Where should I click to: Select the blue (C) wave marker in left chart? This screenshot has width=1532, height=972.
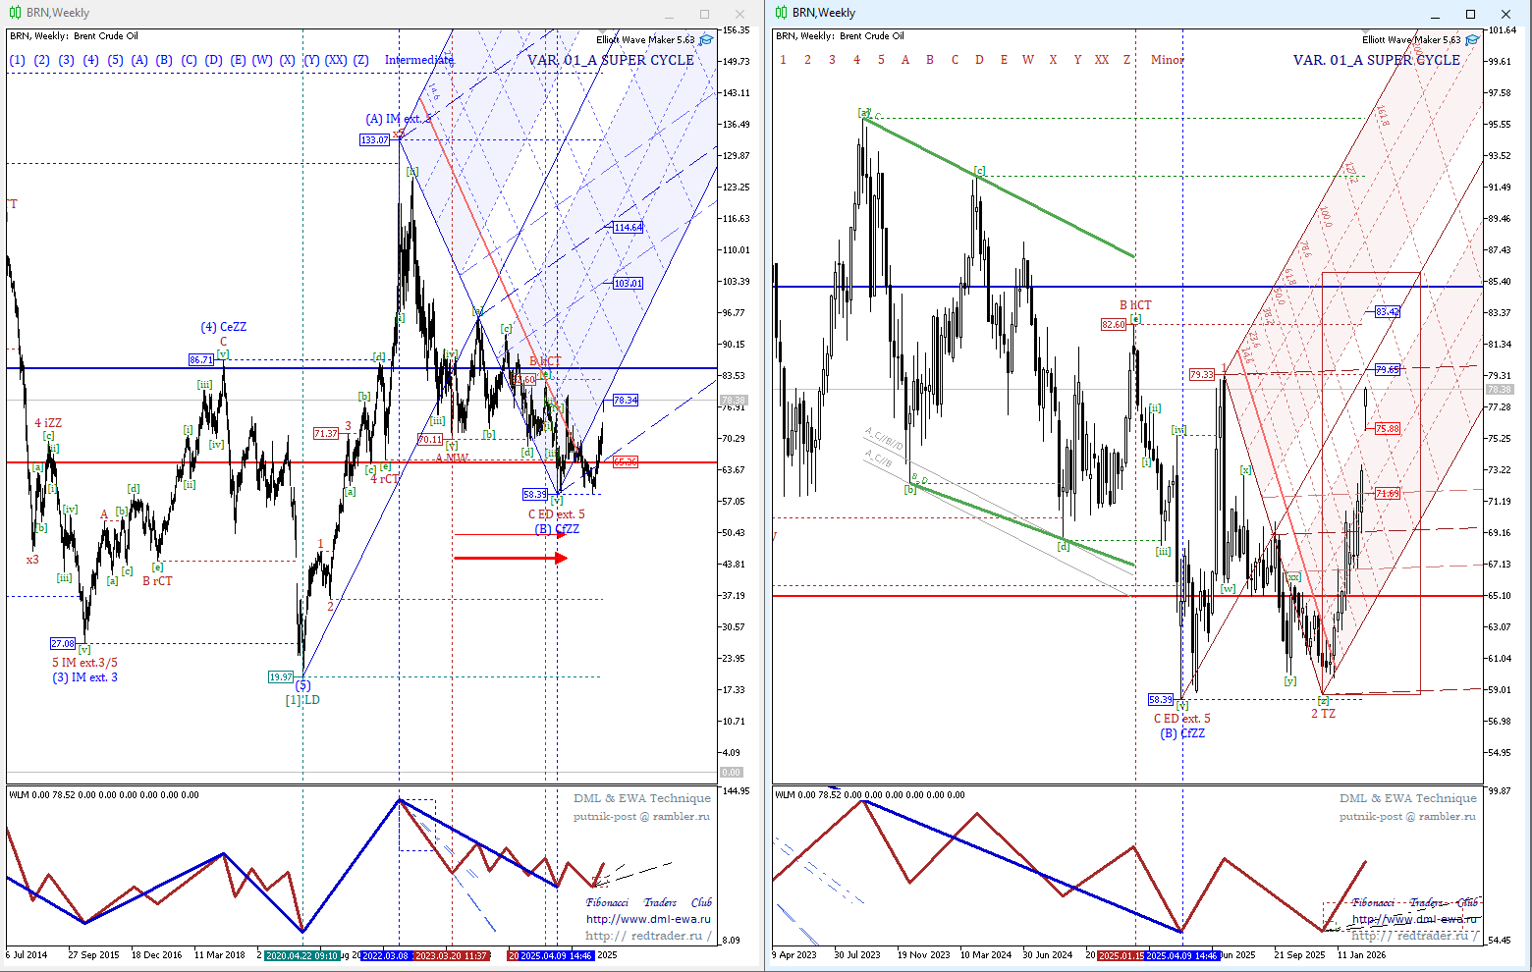point(189,60)
